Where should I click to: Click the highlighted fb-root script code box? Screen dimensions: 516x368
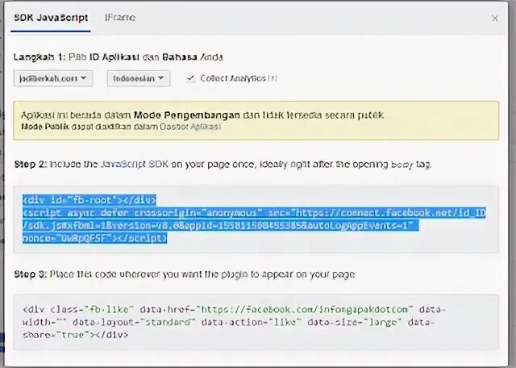coord(256,219)
